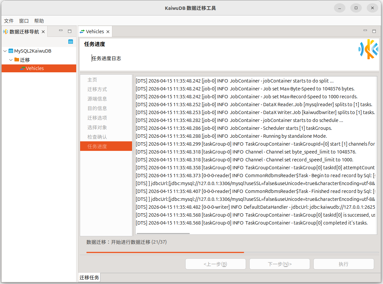Collapse the 迁移 folder node
This screenshot has width=383, height=284.
point(11,60)
